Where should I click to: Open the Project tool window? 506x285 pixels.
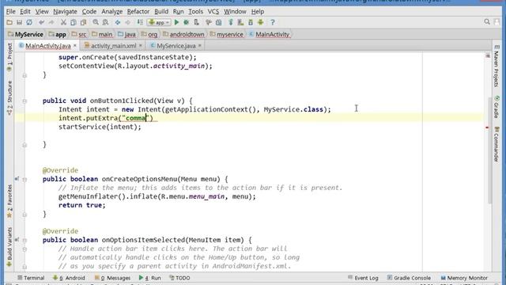click(9, 57)
